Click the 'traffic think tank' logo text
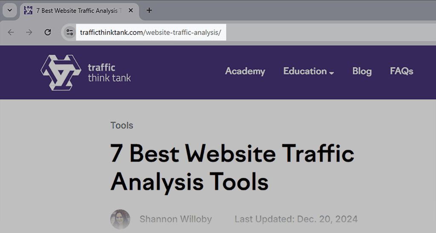Viewport: 436px width, 233px height. (109, 73)
